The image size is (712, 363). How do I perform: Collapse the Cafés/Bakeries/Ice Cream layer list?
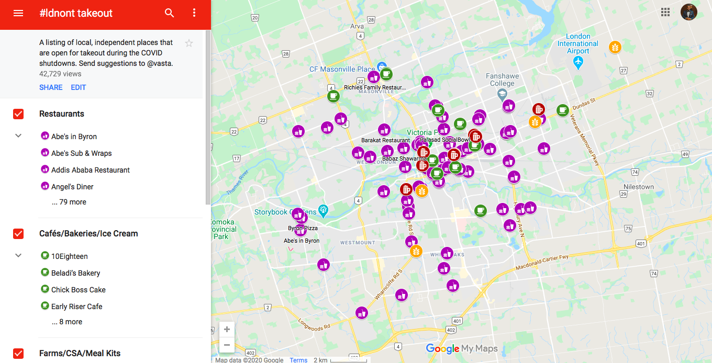point(18,256)
